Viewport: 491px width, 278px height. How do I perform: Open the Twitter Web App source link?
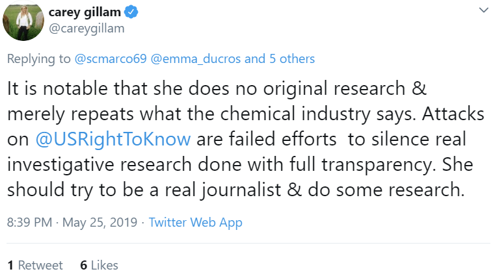point(195,222)
